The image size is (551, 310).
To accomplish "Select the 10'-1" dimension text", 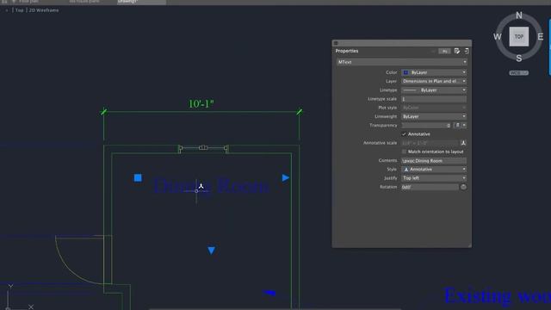I will point(201,104).
